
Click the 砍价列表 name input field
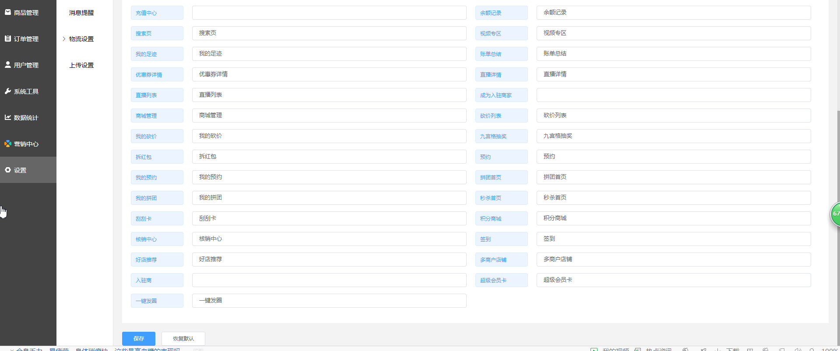click(674, 116)
